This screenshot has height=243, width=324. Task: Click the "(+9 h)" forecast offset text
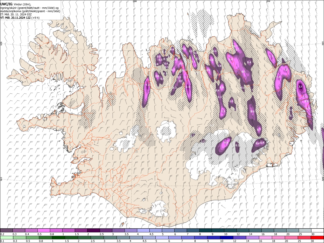tap(36, 18)
